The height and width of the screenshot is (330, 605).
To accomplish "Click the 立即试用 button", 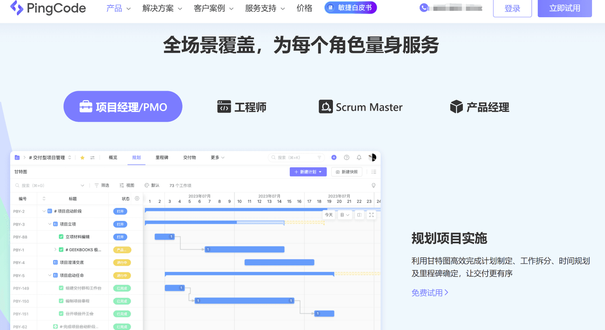I will (x=565, y=8).
